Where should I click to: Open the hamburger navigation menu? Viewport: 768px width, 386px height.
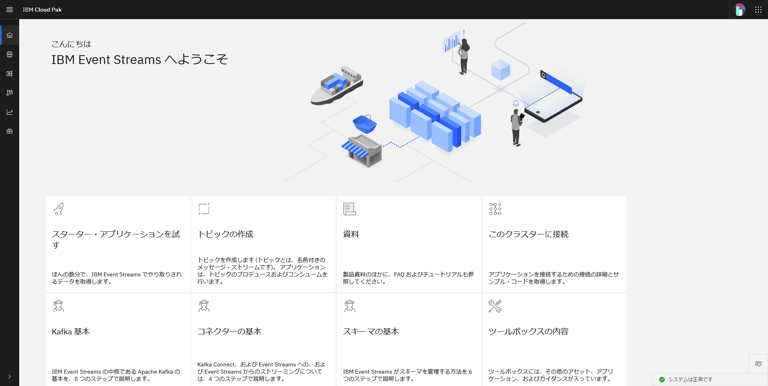click(x=10, y=10)
